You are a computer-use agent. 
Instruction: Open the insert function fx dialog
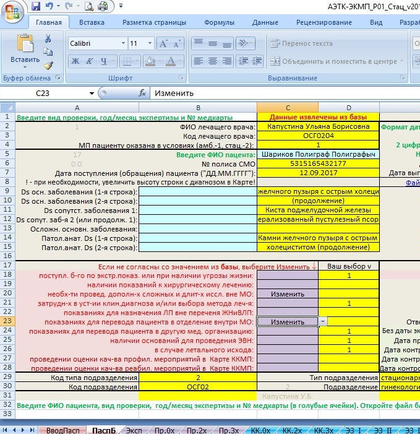click(x=142, y=93)
